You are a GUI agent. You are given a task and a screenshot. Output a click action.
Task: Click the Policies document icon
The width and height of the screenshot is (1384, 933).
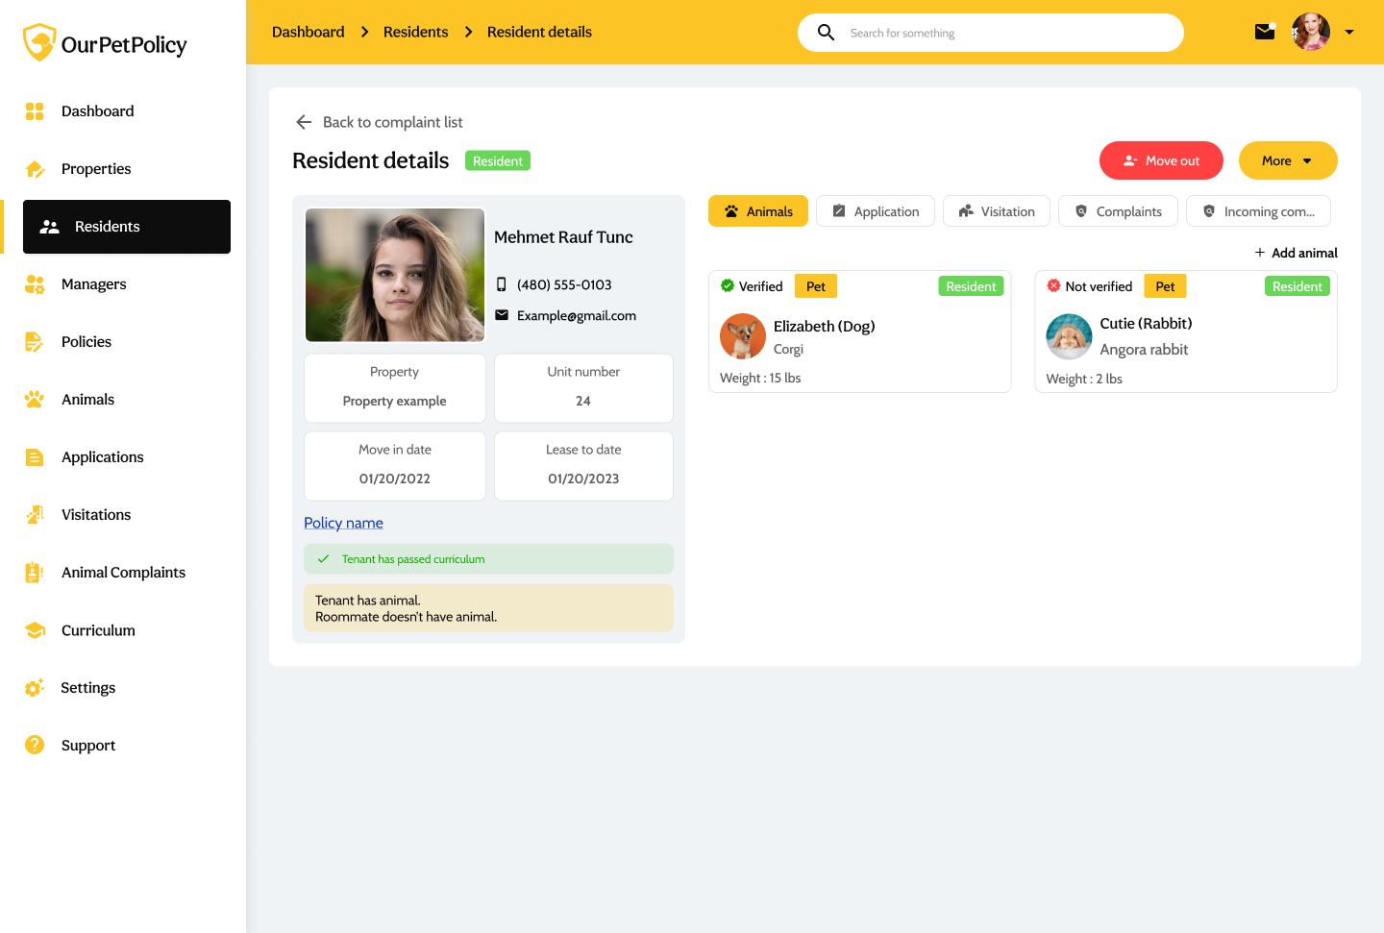pyautogui.click(x=35, y=342)
